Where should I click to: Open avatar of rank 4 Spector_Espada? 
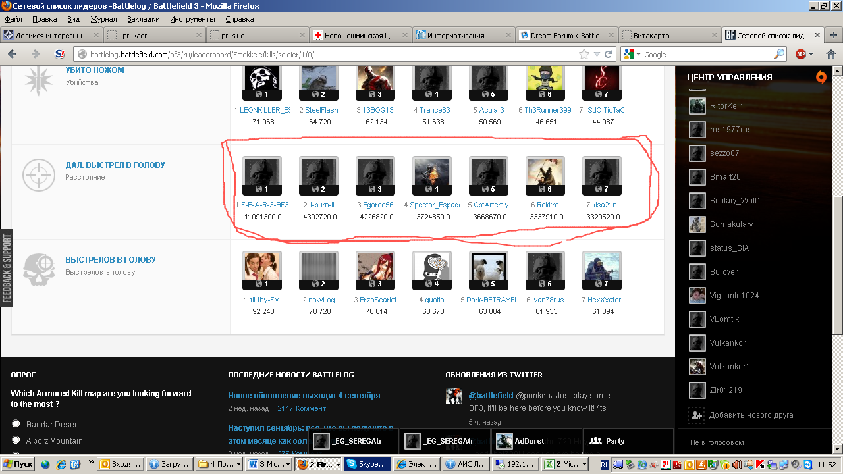point(432,176)
